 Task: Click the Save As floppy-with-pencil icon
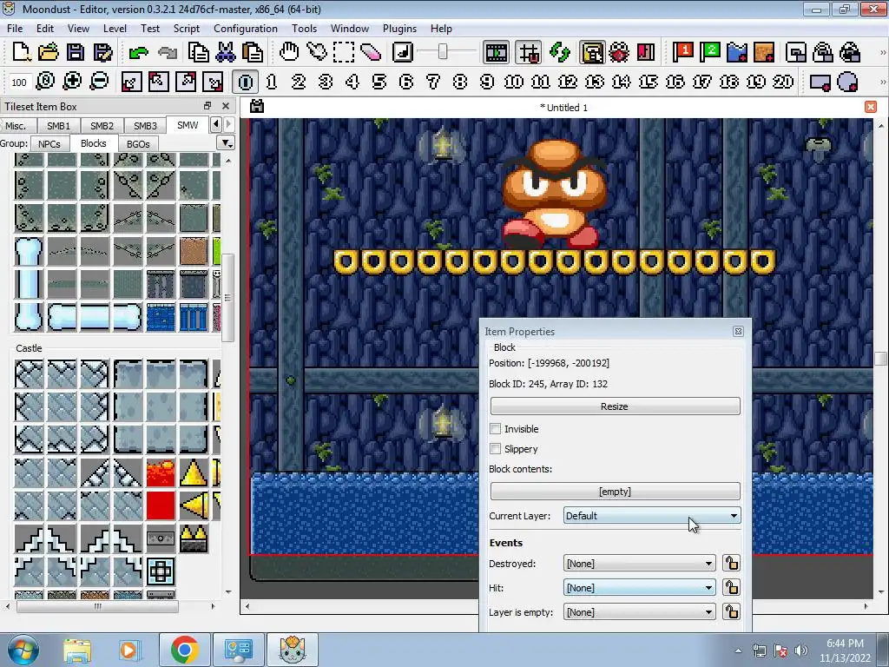click(103, 52)
